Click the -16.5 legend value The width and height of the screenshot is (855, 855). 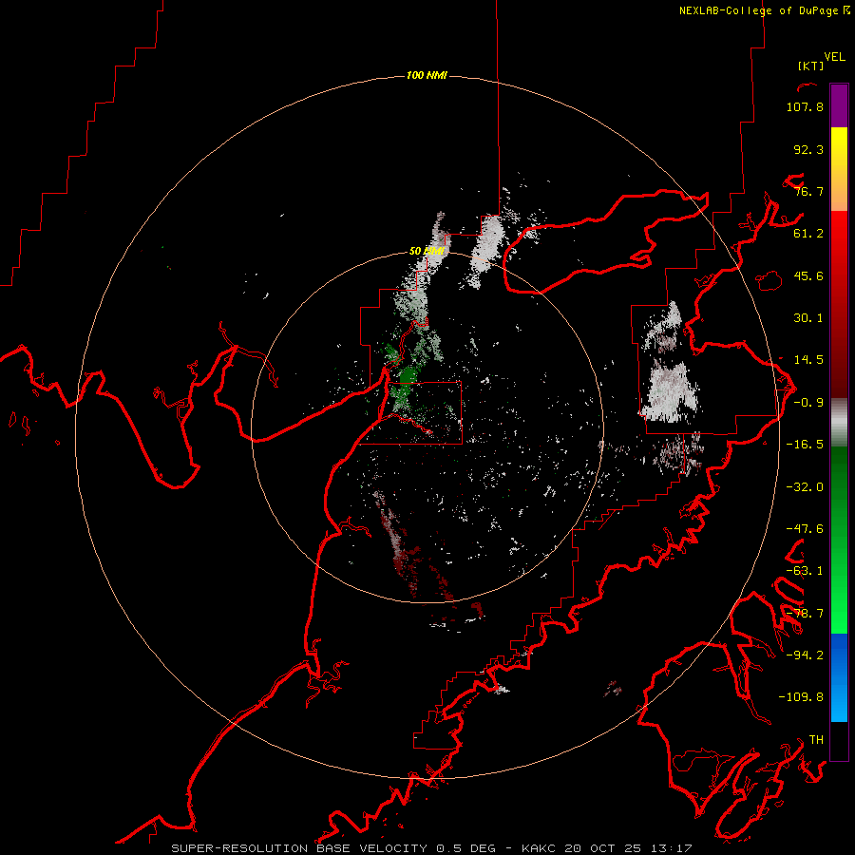[805, 445]
